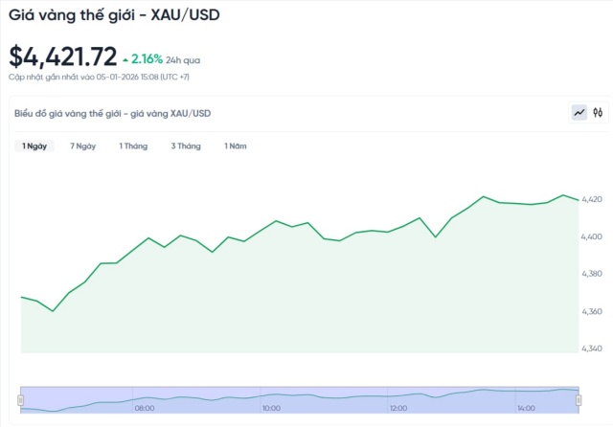
Task: Click the $4,421.72 gold price value
Action: (x=63, y=56)
